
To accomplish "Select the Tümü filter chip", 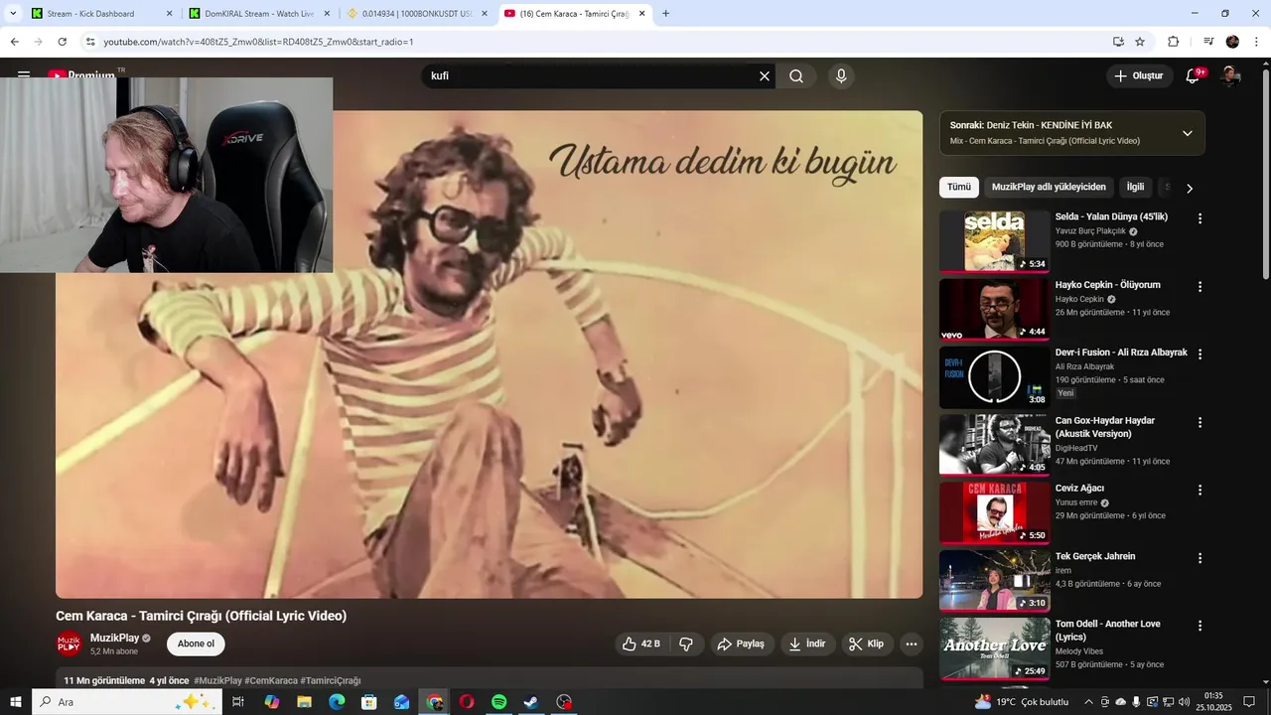I will (x=958, y=187).
